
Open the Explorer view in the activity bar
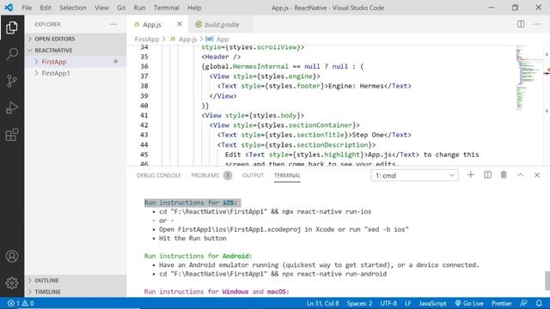(x=11, y=27)
